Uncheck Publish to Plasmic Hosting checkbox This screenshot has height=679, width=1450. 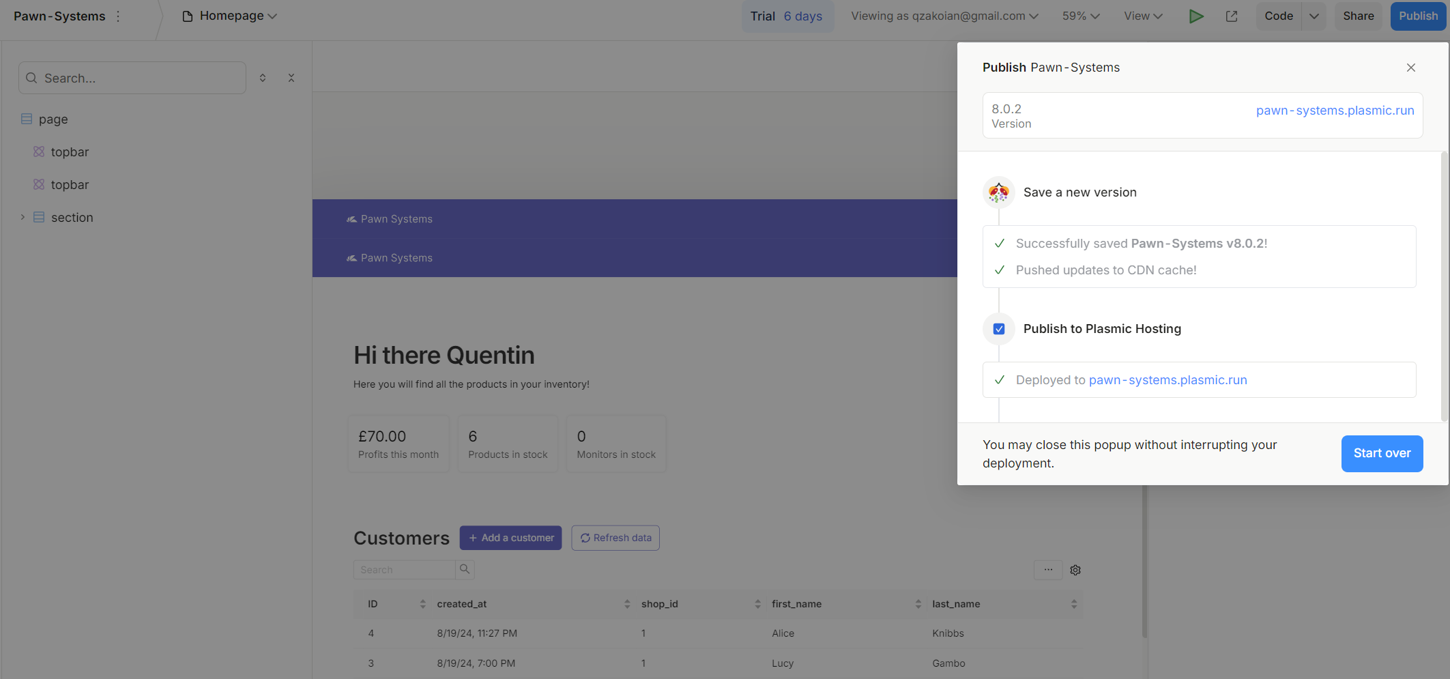point(999,329)
